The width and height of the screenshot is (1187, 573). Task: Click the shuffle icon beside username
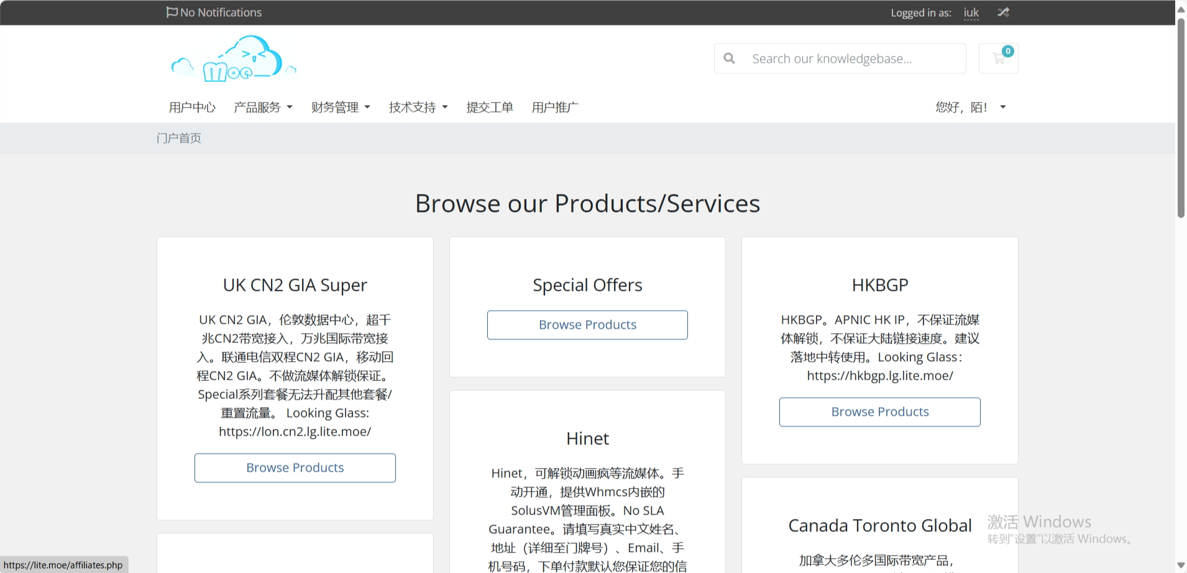(x=1003, y=12)
